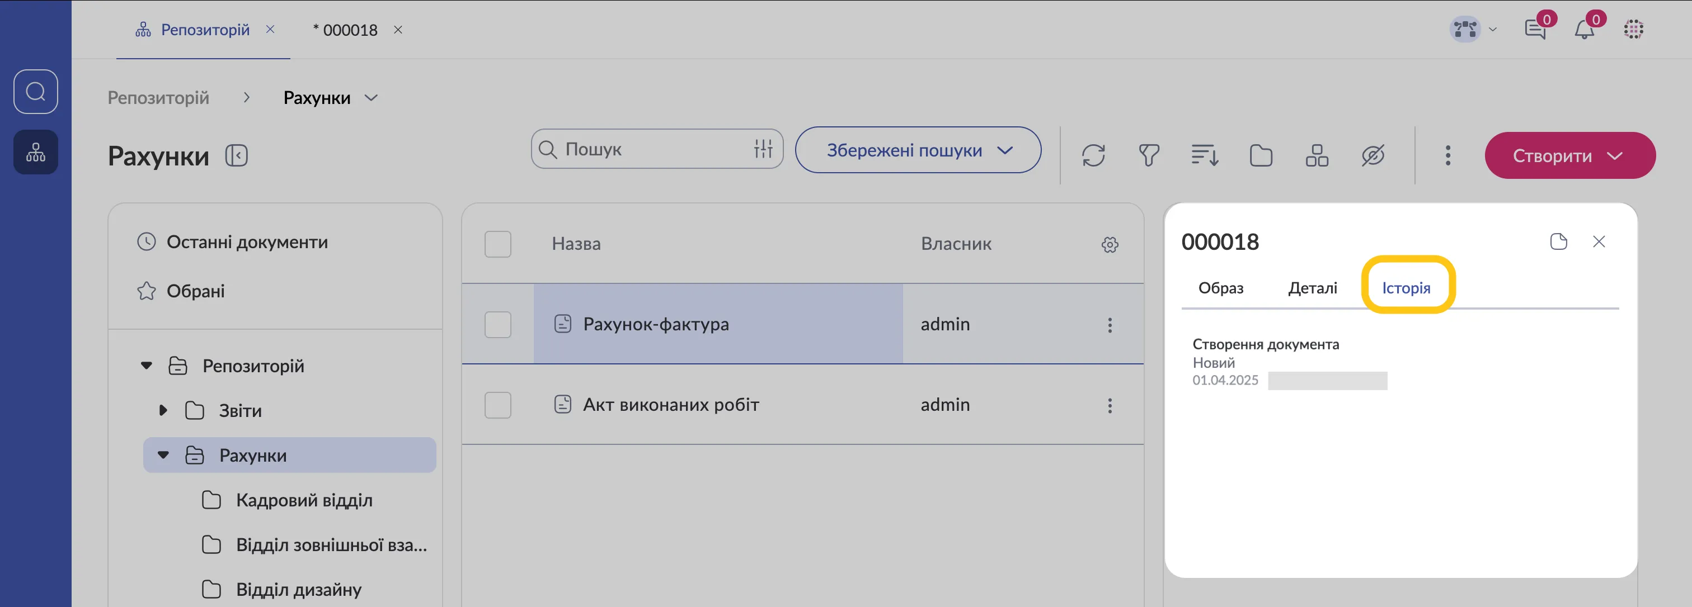
Task: Open the Рахунки breadcrumb chevron dropdown
Action: click(371, 98)
